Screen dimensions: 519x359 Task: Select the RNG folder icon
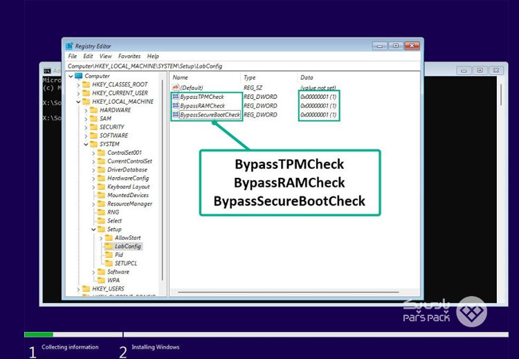[101, 212]
